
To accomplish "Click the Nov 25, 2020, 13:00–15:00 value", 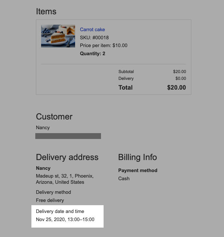I will coord(65,219).
